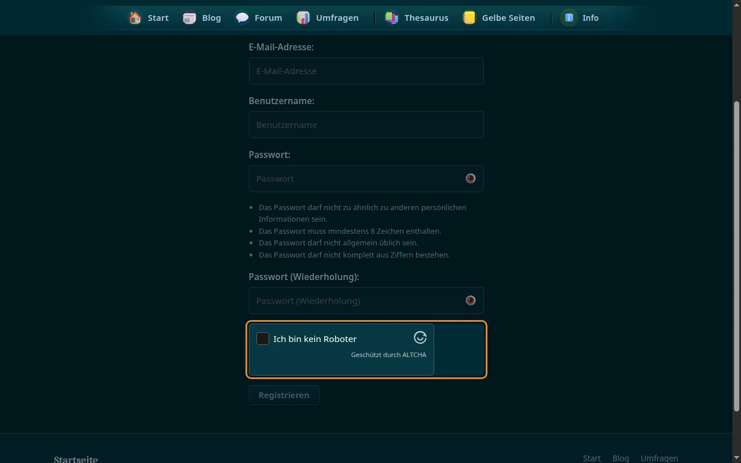
Task: Open the Gelbe Seiten menu item
Action: click(x=499, y=18)
